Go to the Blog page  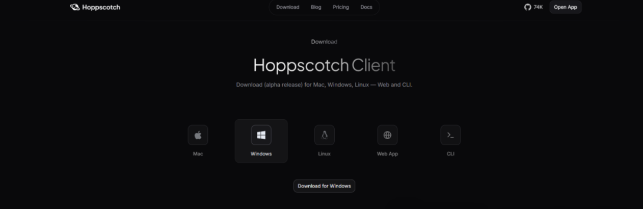click(x=316, y=7)
